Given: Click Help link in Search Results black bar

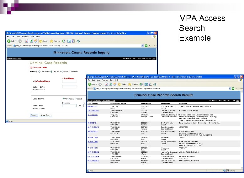Looking at the screenshot, I should pos(238,101).
